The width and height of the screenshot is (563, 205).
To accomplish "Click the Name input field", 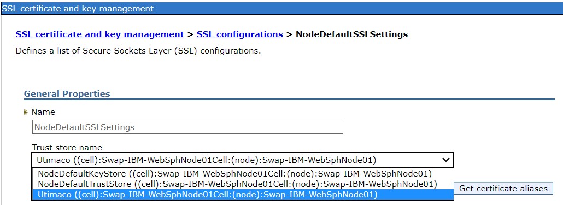I will coord(187,127).
